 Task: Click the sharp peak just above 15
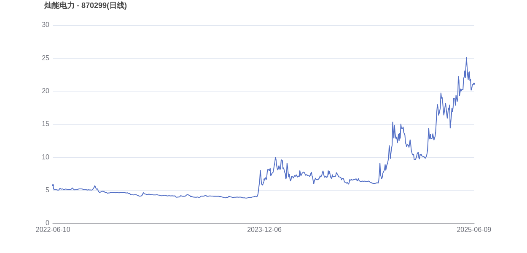click(x=393, y=122)
